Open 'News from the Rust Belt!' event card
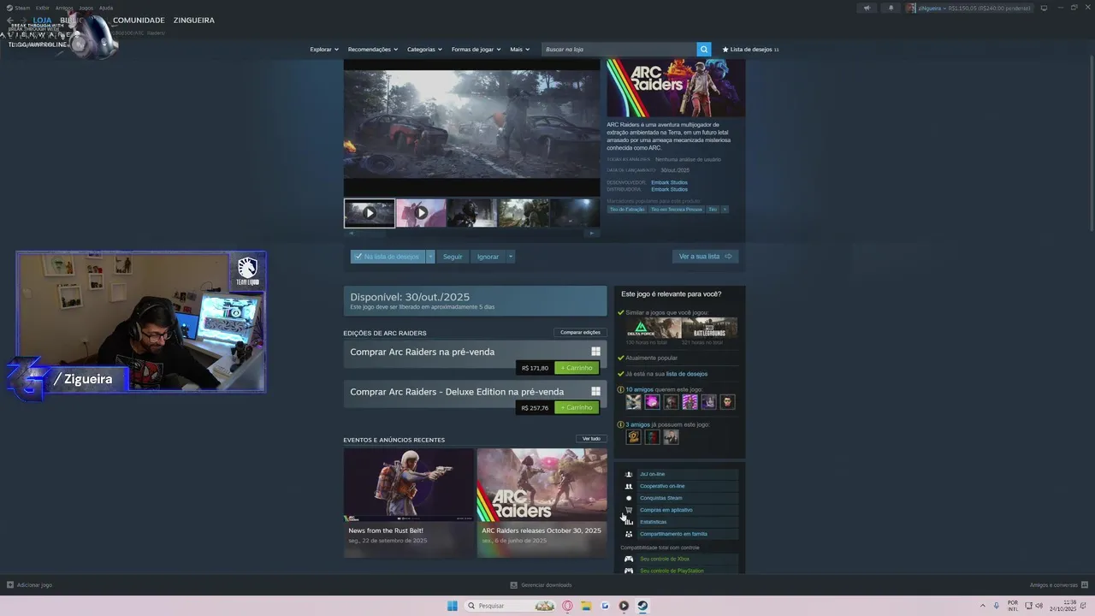The image size is (1095, 616). click(409, 503)
